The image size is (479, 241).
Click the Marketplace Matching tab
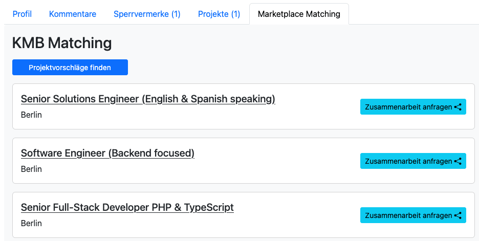pyautogui.click(x=299, y=14)
